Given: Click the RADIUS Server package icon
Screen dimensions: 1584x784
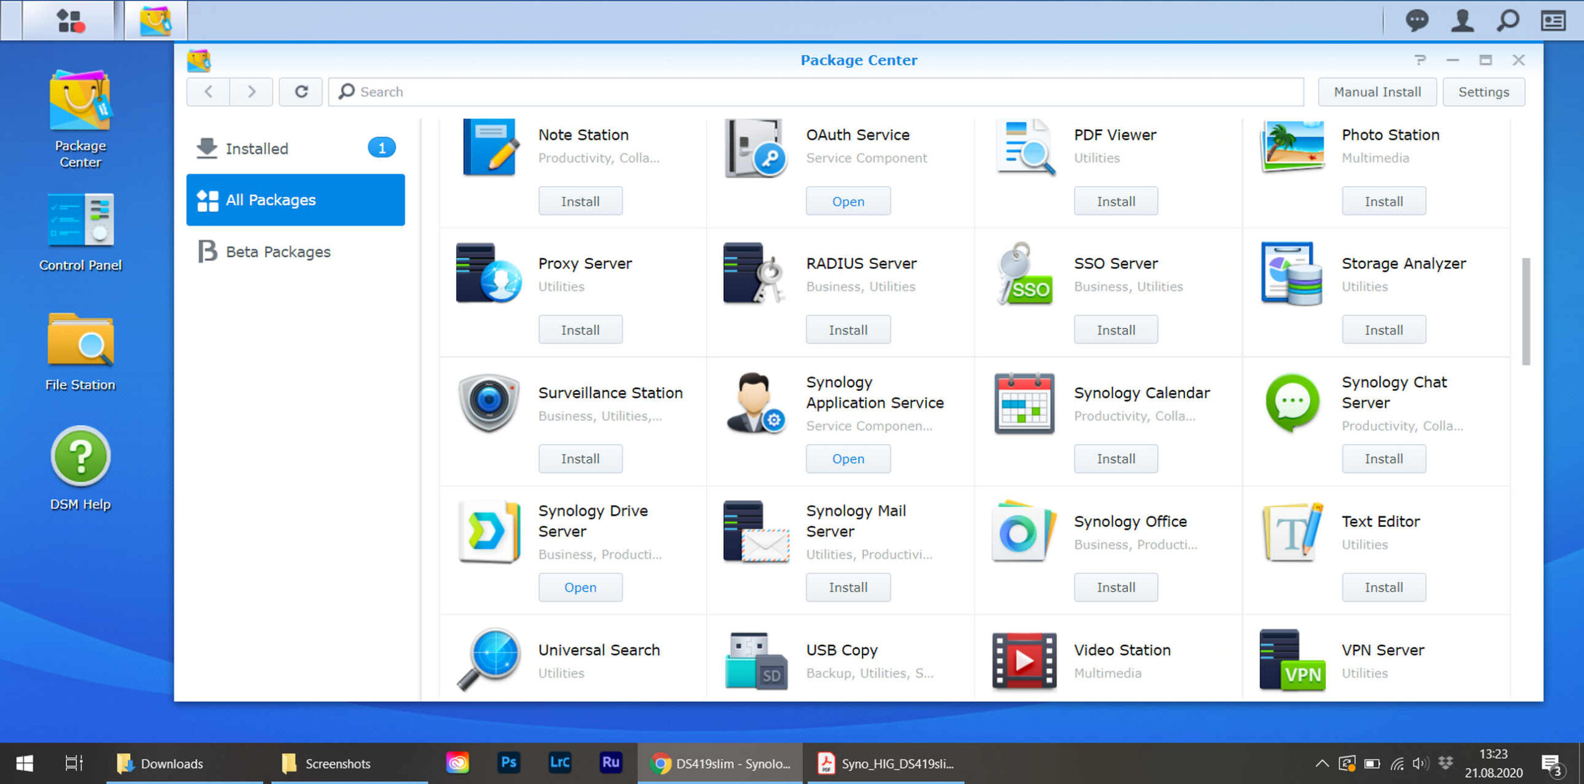Looking at the screenshot, I should tap(755, 273).
